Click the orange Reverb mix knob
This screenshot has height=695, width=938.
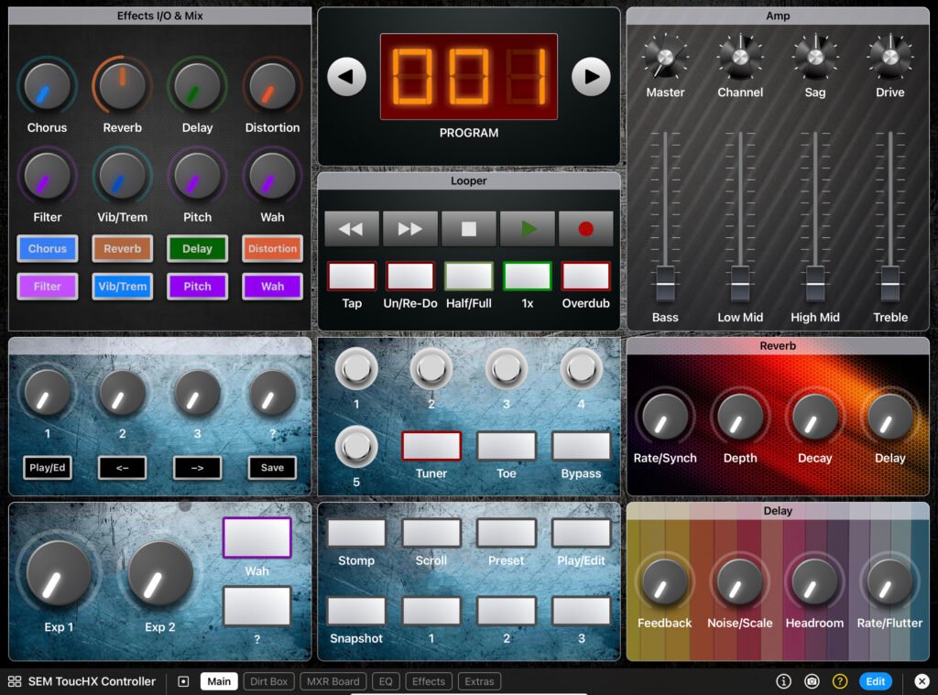tap(122, 87)
